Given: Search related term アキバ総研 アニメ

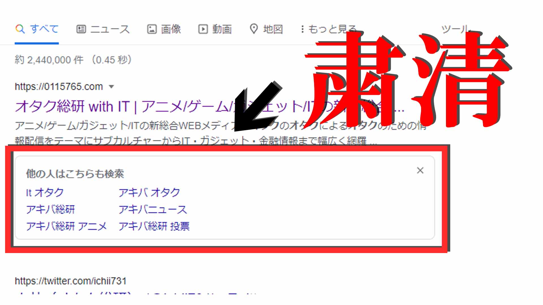Looking at the screenshot, I should coord(66,226).
